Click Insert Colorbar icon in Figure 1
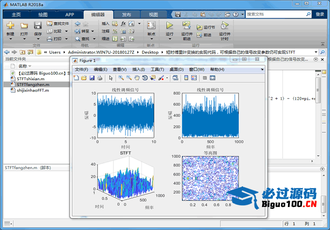The width and height of the screenshot is (330, 230). (186, 78)
